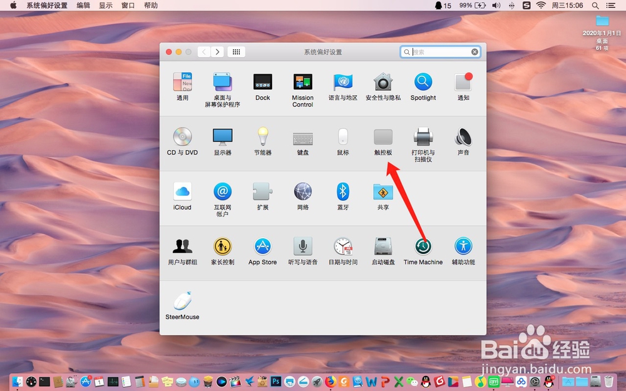Open App Store icon in the Dock

(86, 382)
